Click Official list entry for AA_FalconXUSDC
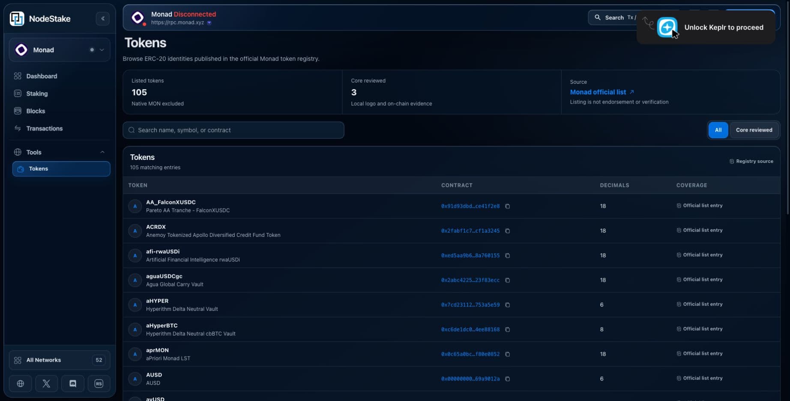 [700, 206]
